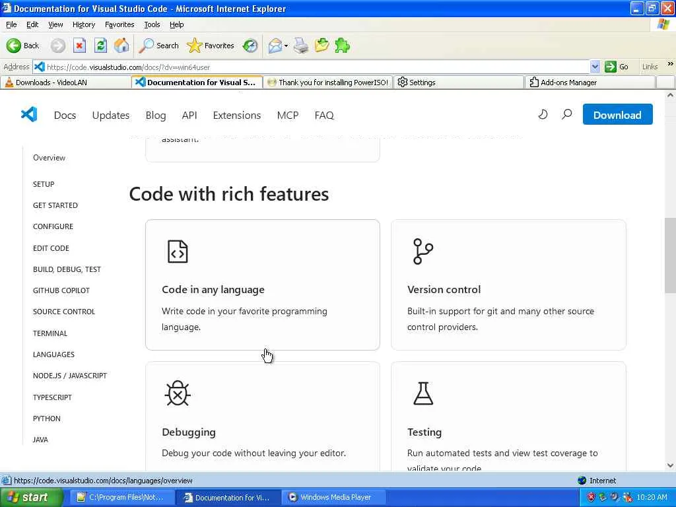Open the MCP nav link
Screen dimensions: 676x507
pyautogui.click(x=288, y=115)
